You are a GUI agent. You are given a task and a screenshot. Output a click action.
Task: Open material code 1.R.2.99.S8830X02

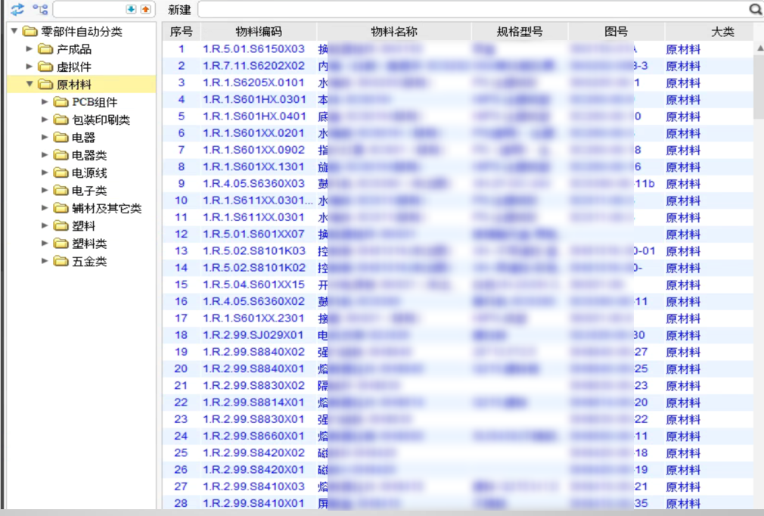253,385
